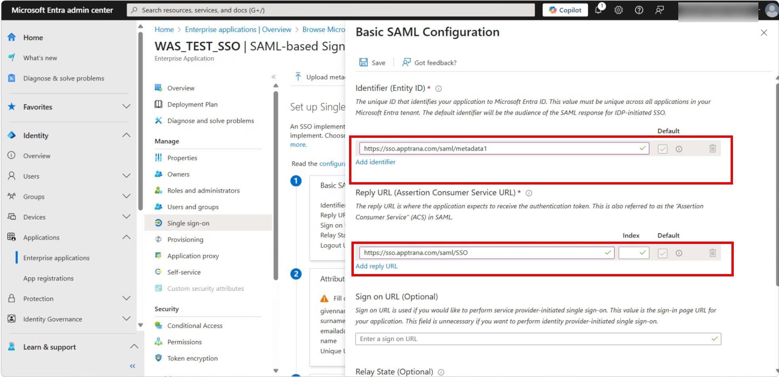Open the settings gear icon
The height and width of the screenshot is (377, 779).
click(618, 10)
